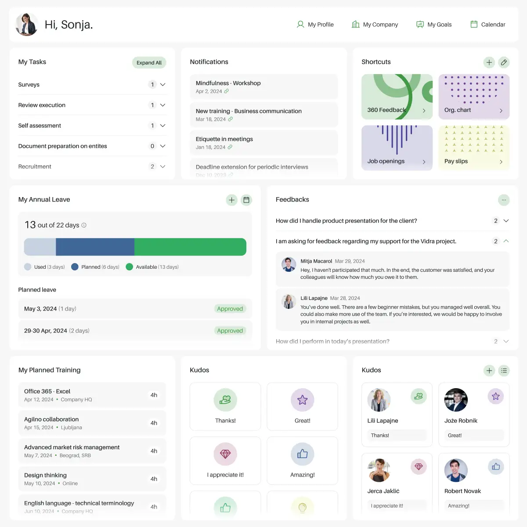Collapse the Vidra project feedback thread

506,241
